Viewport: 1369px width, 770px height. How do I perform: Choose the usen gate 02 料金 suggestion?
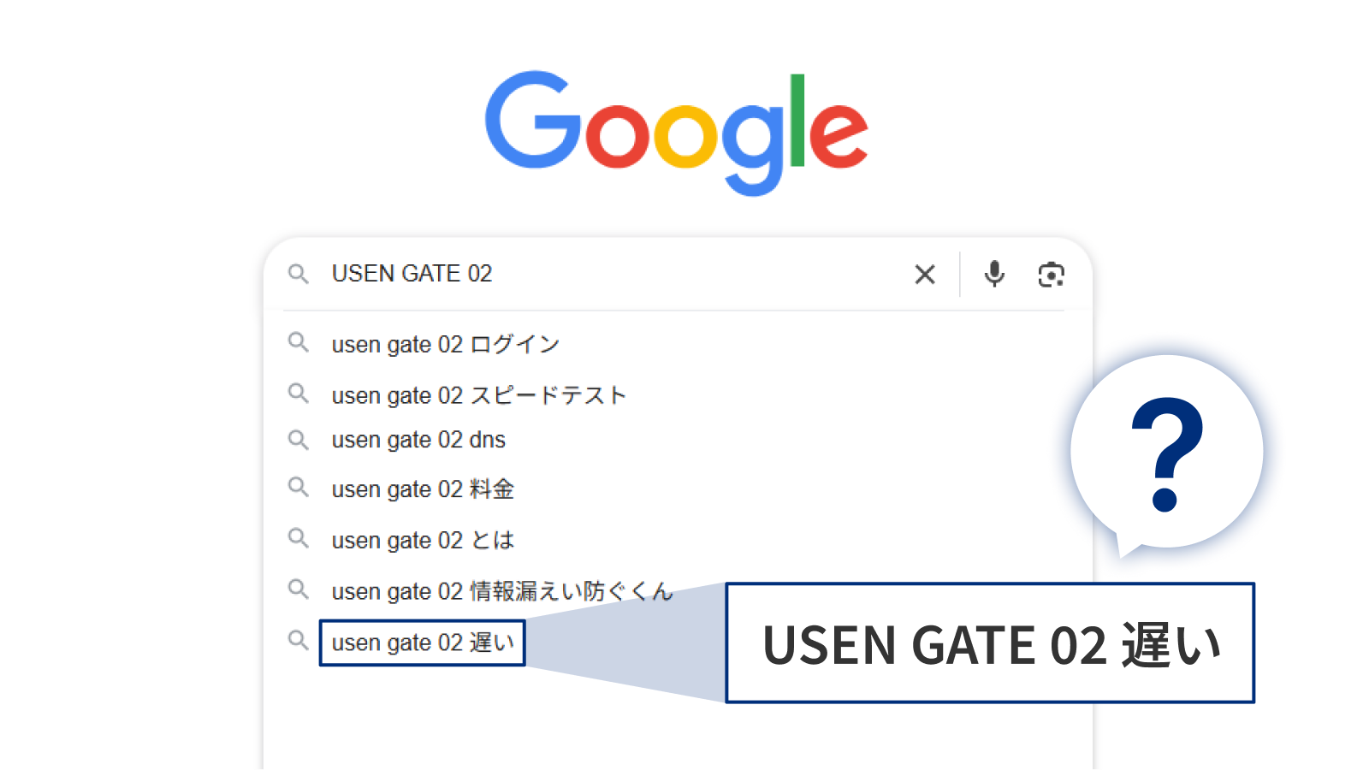click(x=423, y=489)
